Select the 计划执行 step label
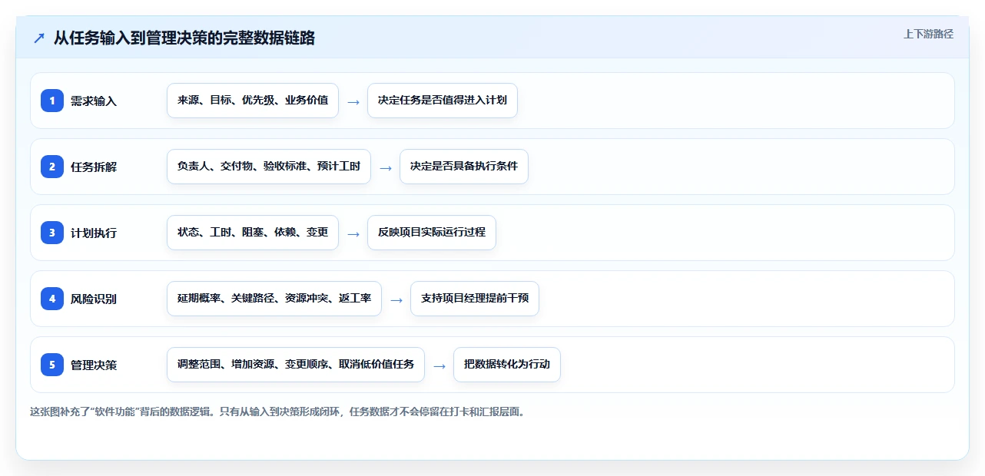985x476 pixels. click(94, 233)
